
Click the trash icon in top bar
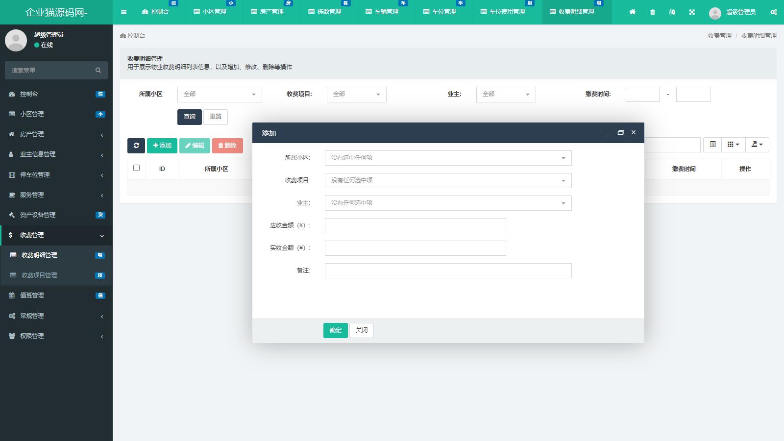(x=652, y=12)
